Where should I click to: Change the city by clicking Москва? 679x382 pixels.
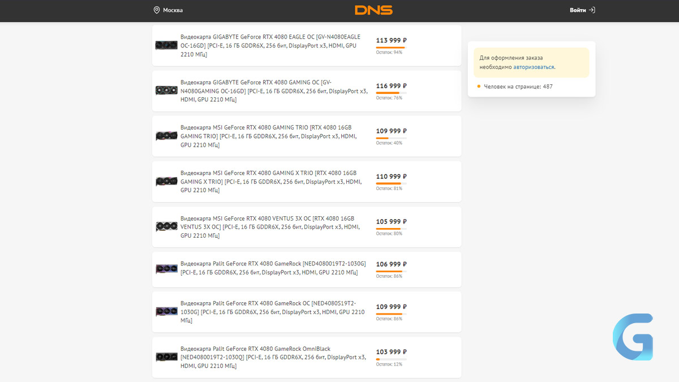[173, 10]
